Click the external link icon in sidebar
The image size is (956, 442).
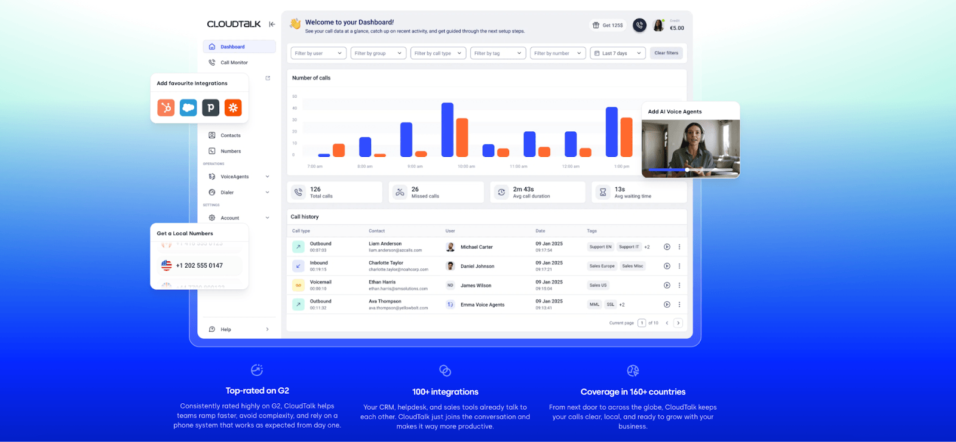[268, 78]
